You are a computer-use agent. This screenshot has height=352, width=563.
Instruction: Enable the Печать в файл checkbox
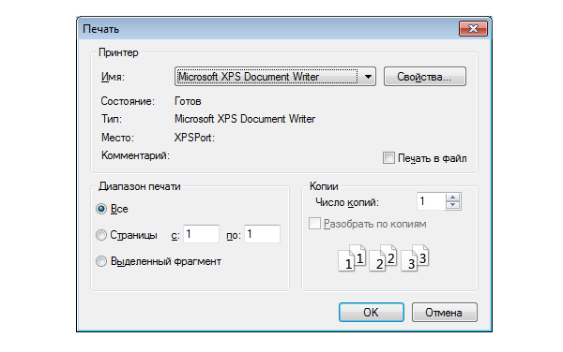[388, 158]
